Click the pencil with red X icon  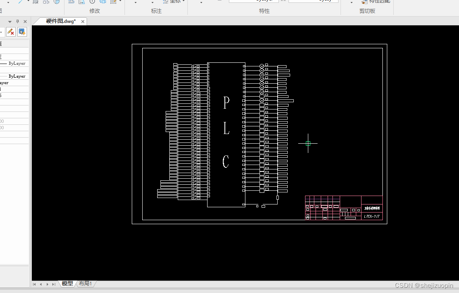tap(11, 31)
